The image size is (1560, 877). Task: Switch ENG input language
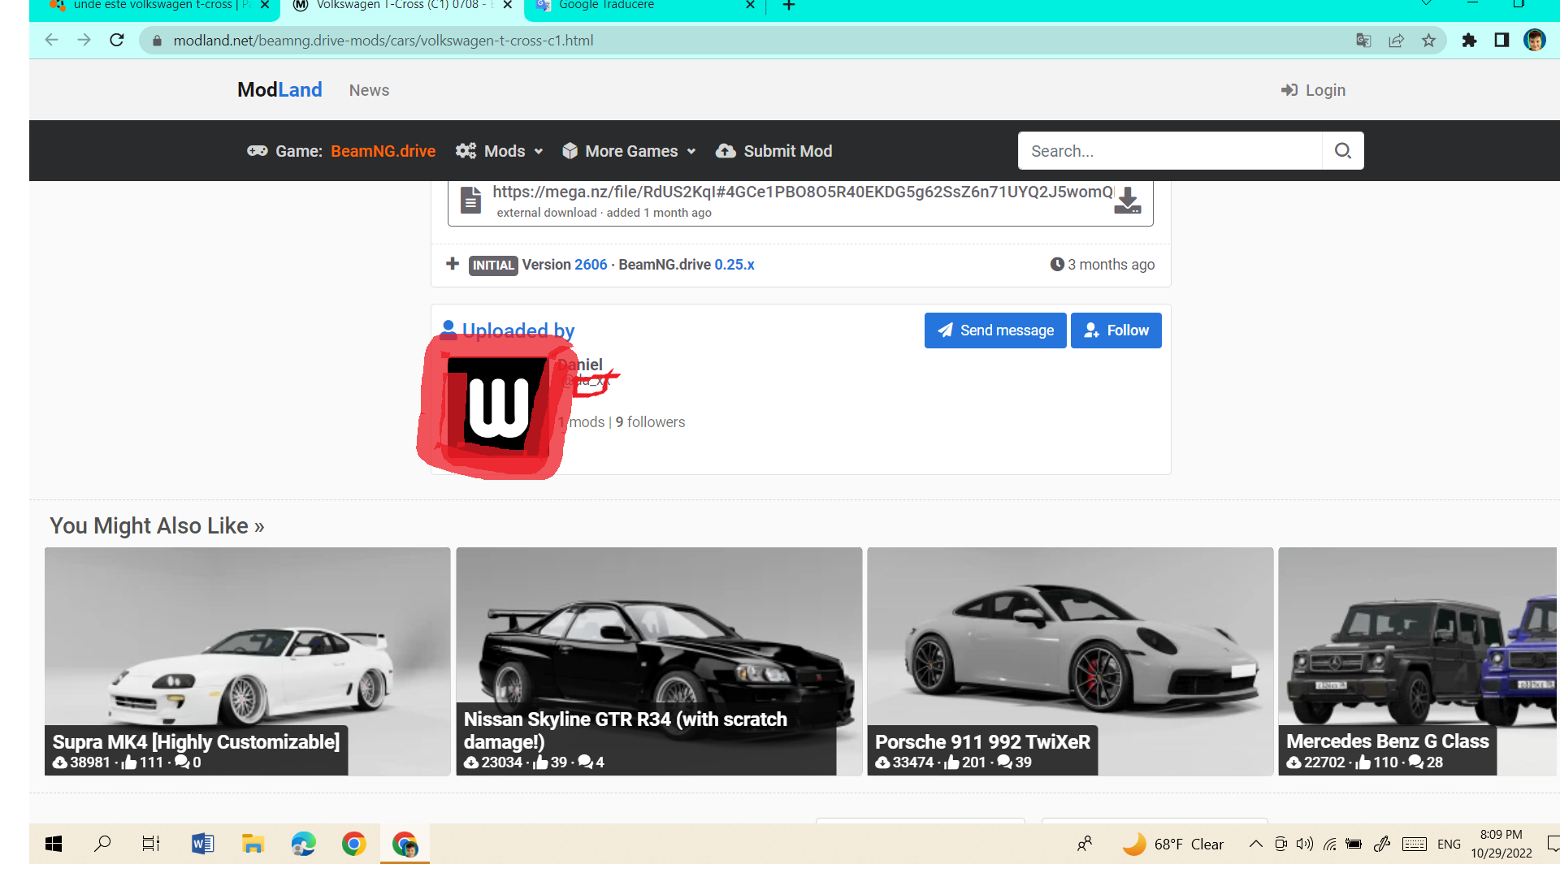coord(1449,844)
